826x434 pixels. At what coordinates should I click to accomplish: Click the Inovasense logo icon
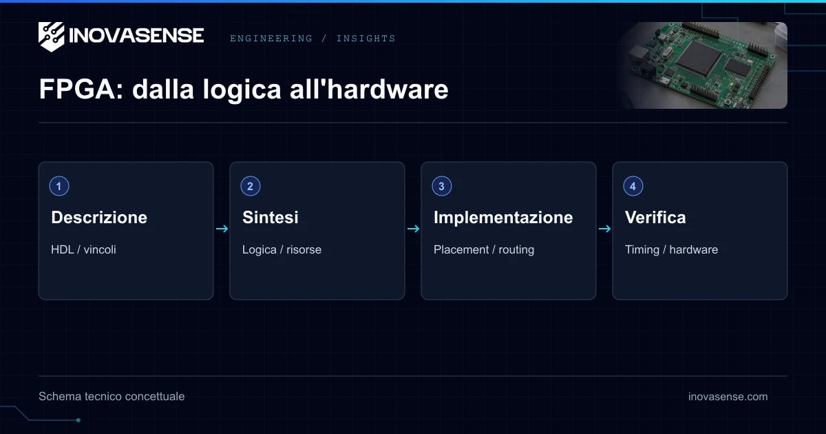(x=52, y=37)
